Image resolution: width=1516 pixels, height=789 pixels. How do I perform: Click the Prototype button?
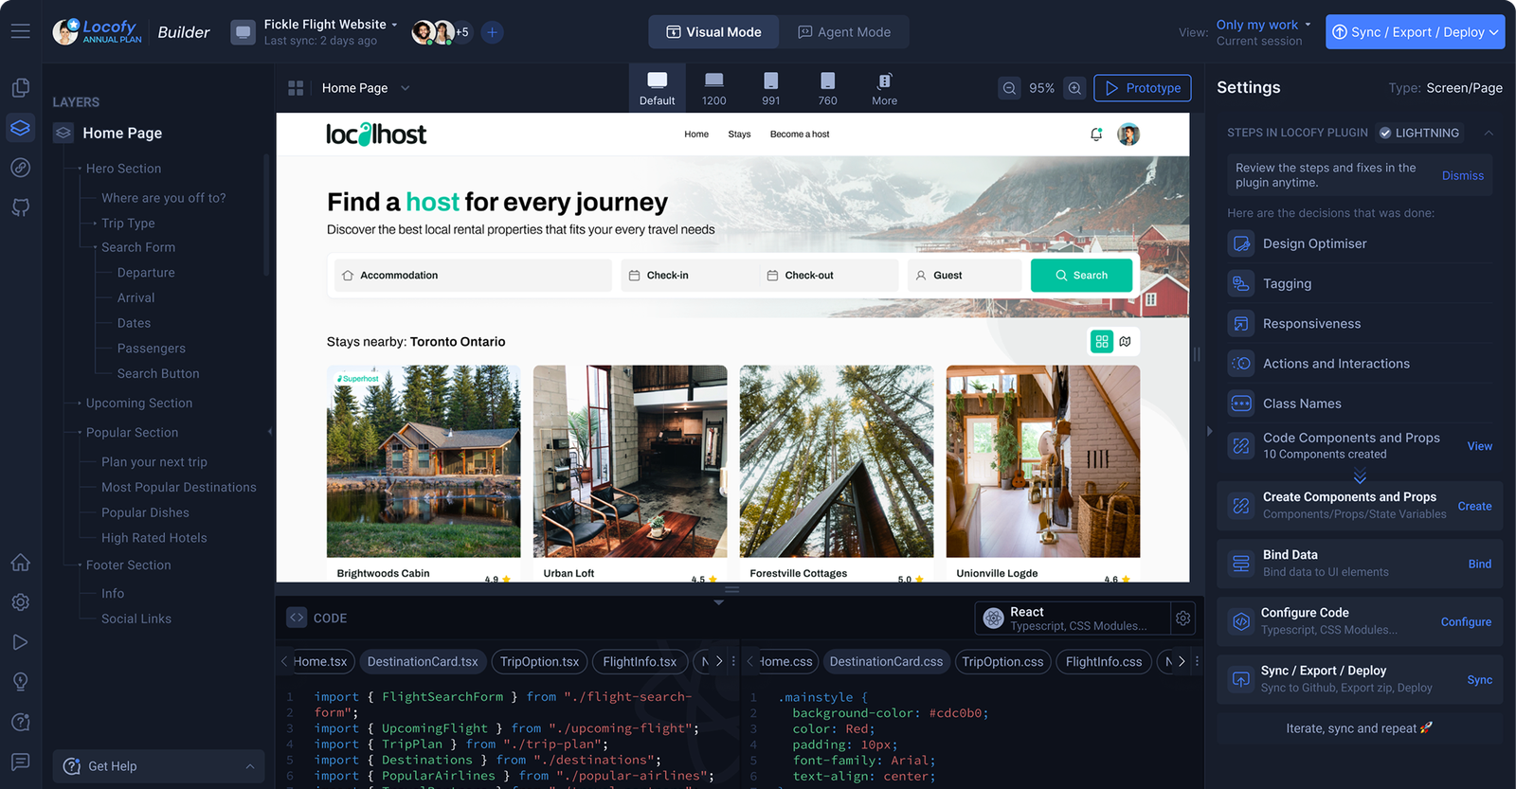point(1143,88)
